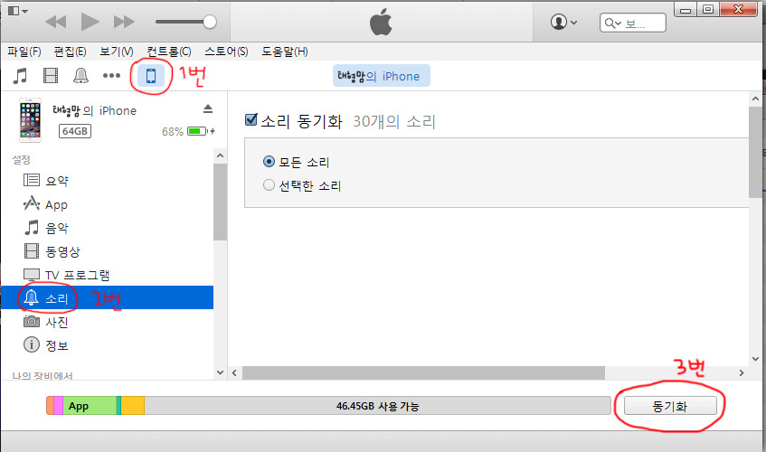
Task: Click the 동기화 sync button
Action: coord(670,406)
